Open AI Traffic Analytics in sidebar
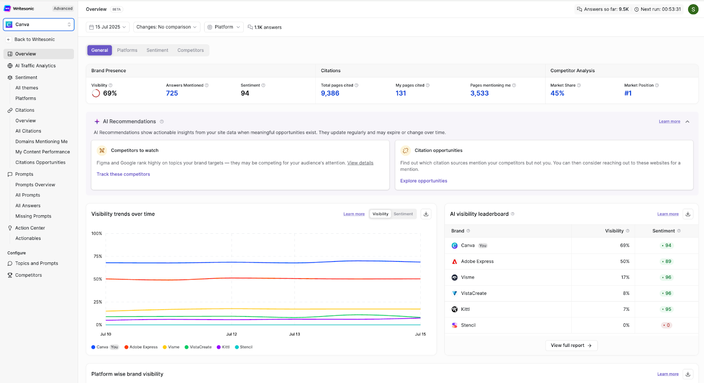 pos(35,66)
